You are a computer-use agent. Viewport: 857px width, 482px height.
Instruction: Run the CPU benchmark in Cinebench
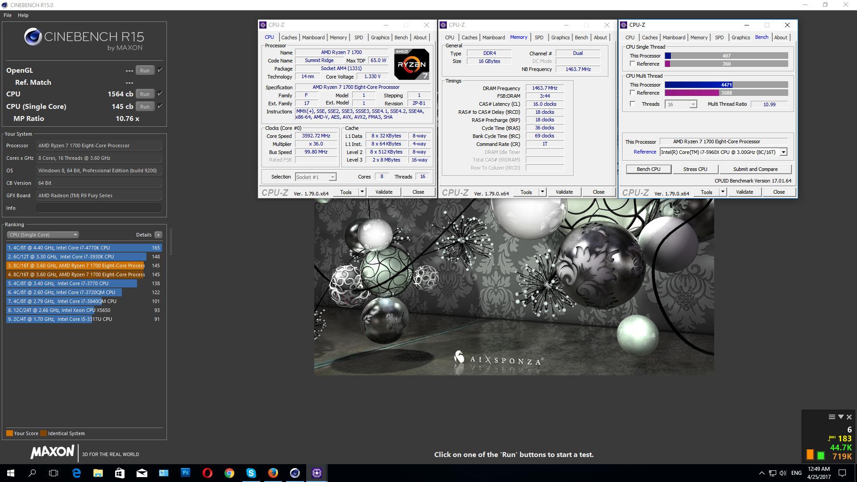coord(145,94)
